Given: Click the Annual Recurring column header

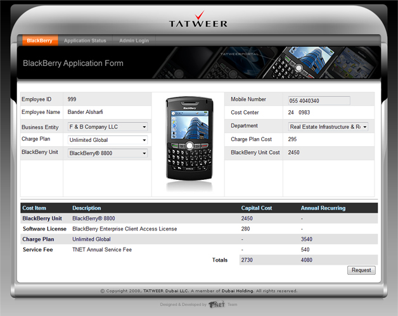Looking at the screenshot, I should click(x=323, y=208).
